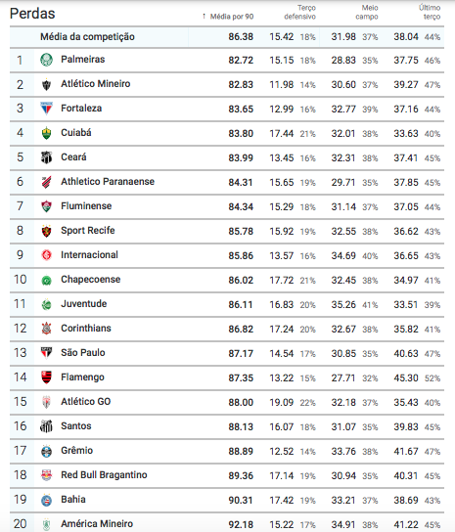Click the Flamengo red-black crest icon
The image size is (455, 532).
click(x=47, y=377)
